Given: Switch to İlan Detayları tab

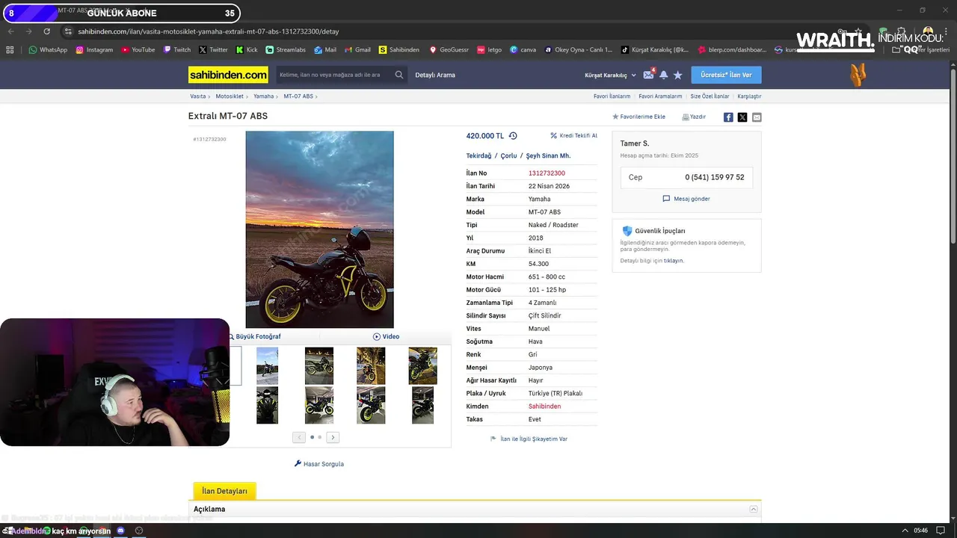Looking at the screenshot, I should click(224, 491).
